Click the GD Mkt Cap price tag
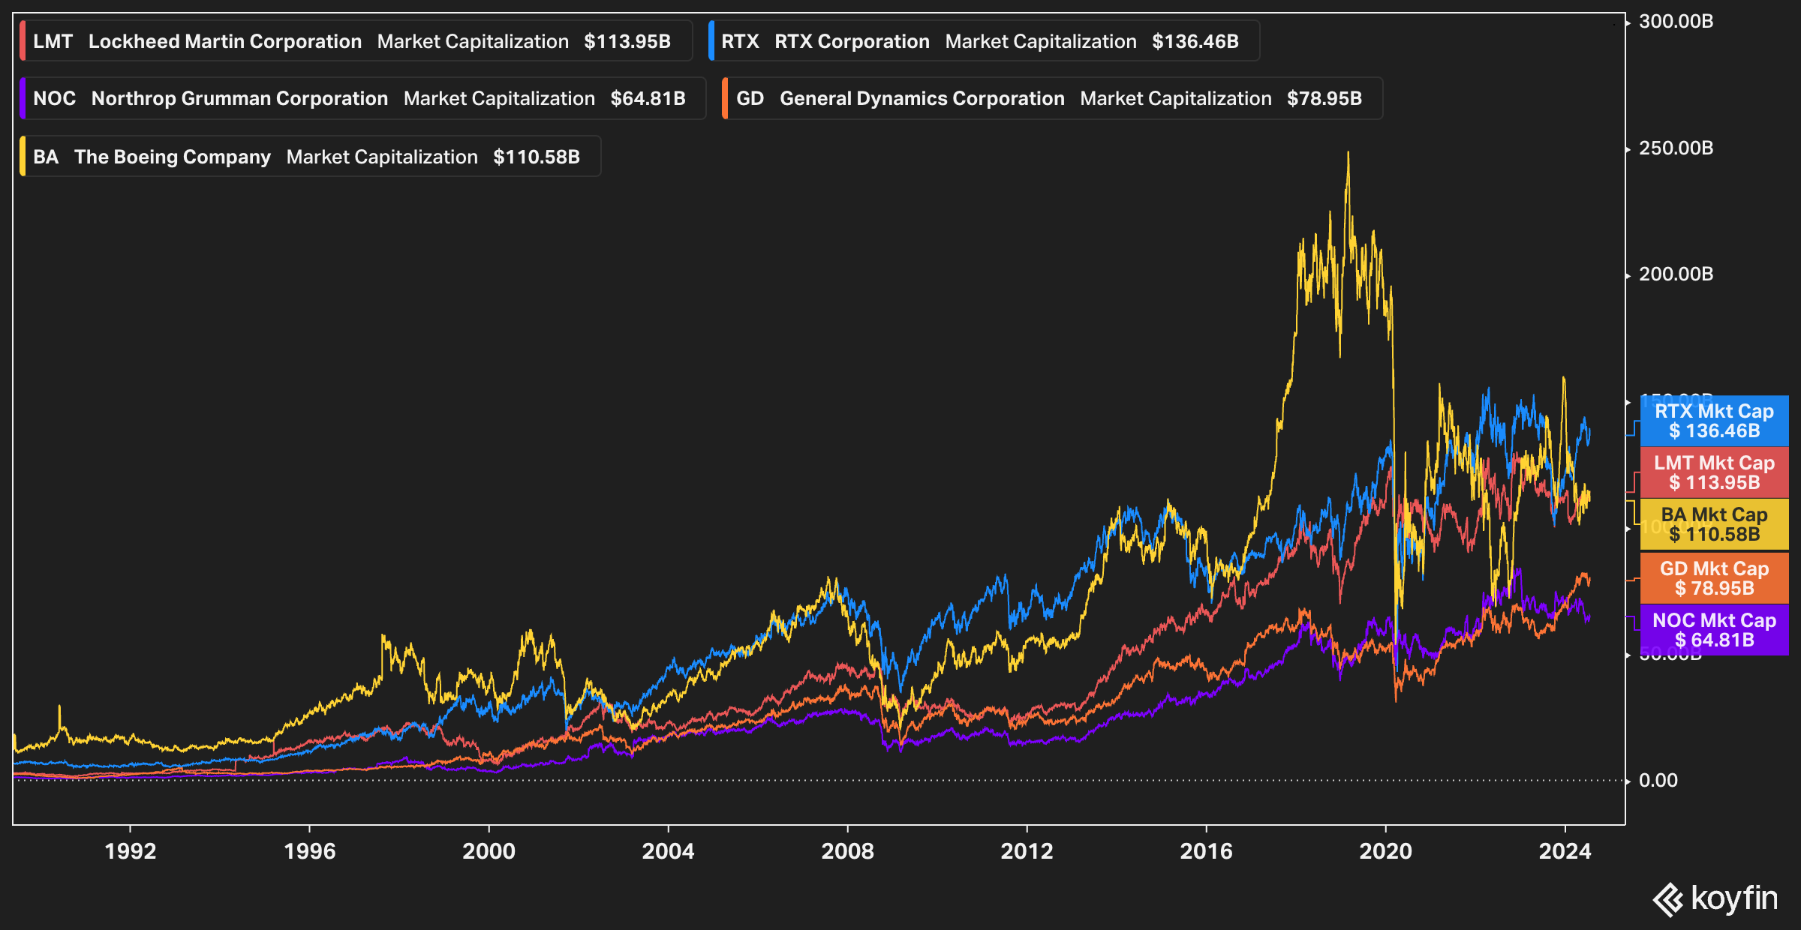This screenshot has width=1801, height=930. click(x=1714, y=578)
